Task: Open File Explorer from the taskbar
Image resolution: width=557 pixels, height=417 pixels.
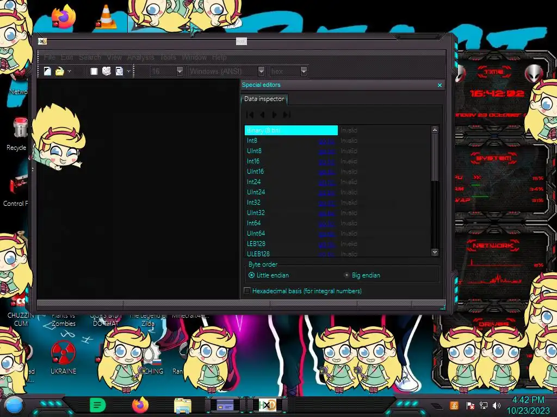Action: point(183,405)
